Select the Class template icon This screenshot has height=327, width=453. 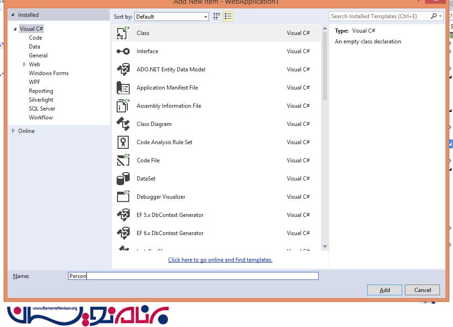click(123, 33)
